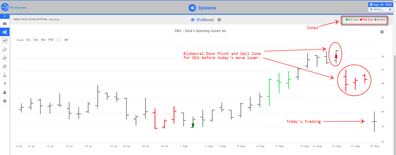Click the help icon next to BluNeural
This screenshot has height=155, width=396.
[x=219, y=20]
